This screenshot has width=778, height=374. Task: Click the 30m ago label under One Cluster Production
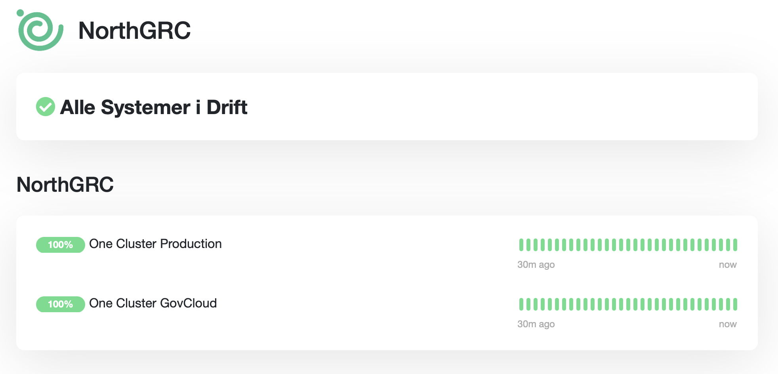click(x=536, y=265)
